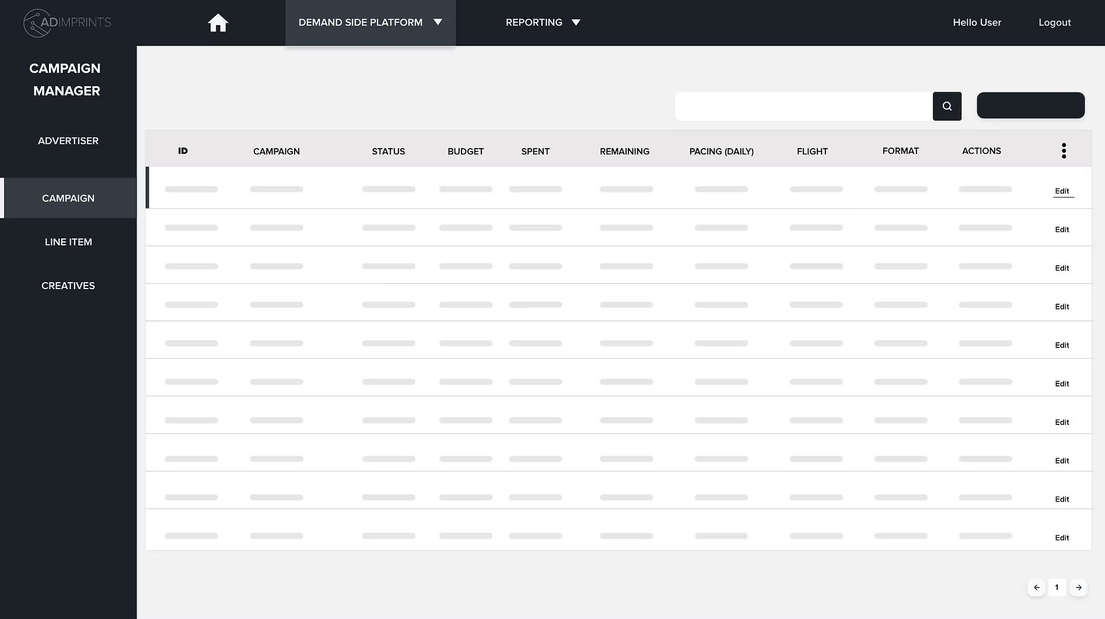Expand the Demand Side Platform dropdown arrow
The height and width of the screenshot is (619, 1105).
[438, 22]
